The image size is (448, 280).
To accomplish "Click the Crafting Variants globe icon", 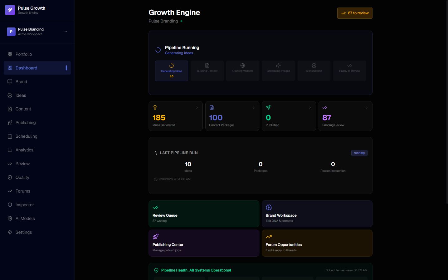I will click(243, 66).
